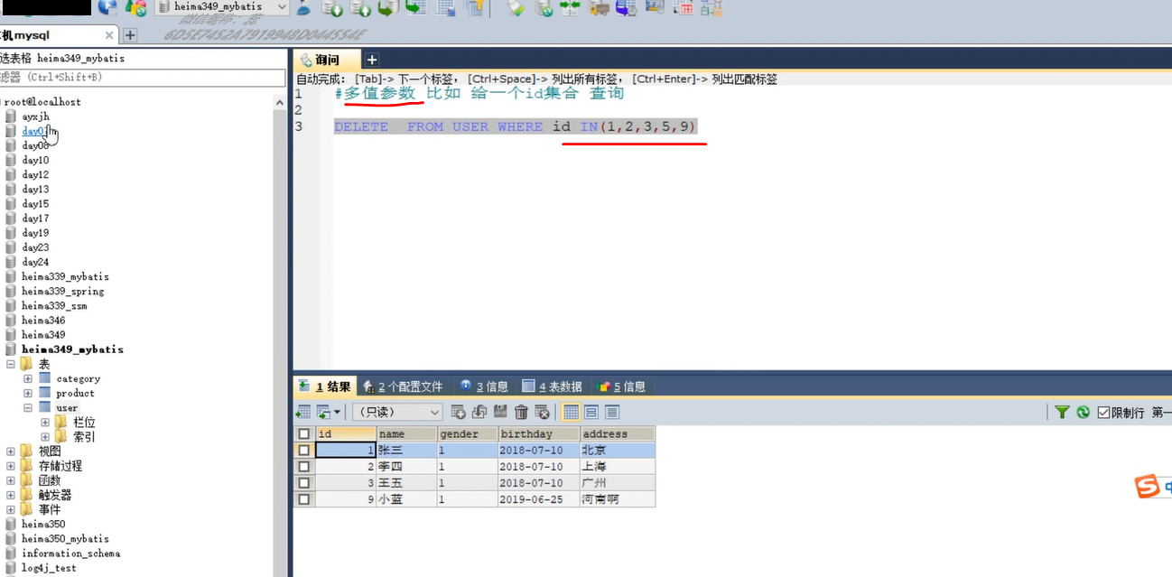Check the row checkbox for 小蓝
The image size is (1172, 577).
[303, 498]
